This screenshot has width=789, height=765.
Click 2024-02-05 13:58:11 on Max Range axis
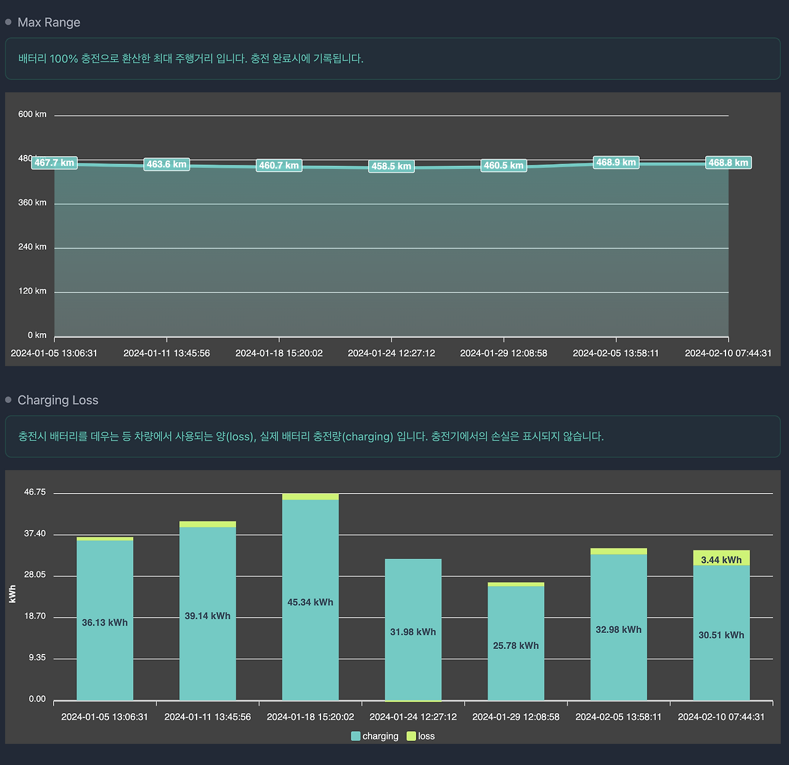tap(616, 353)
